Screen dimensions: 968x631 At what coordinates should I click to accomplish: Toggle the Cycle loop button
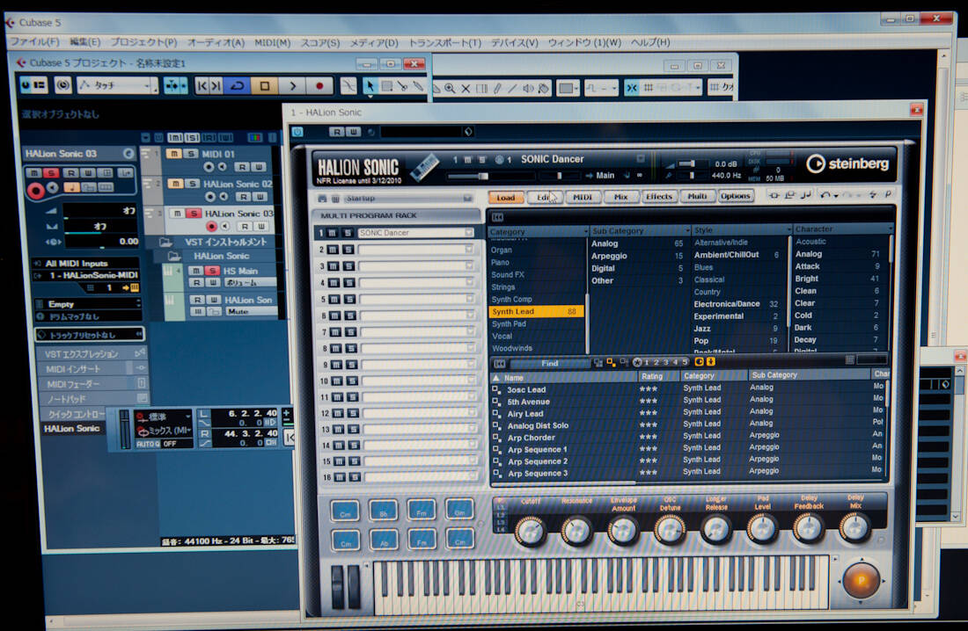(x=237, y=86)
